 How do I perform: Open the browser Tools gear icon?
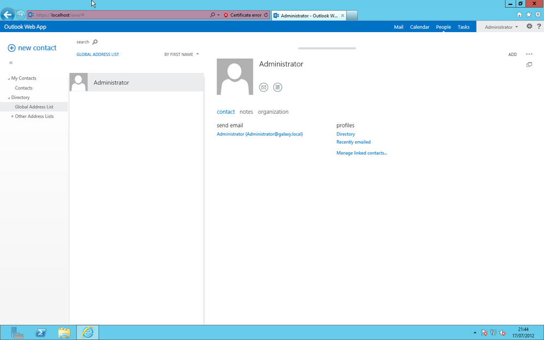[538, 15]
